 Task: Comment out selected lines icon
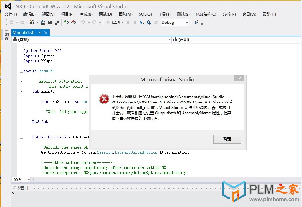(67, 23)
